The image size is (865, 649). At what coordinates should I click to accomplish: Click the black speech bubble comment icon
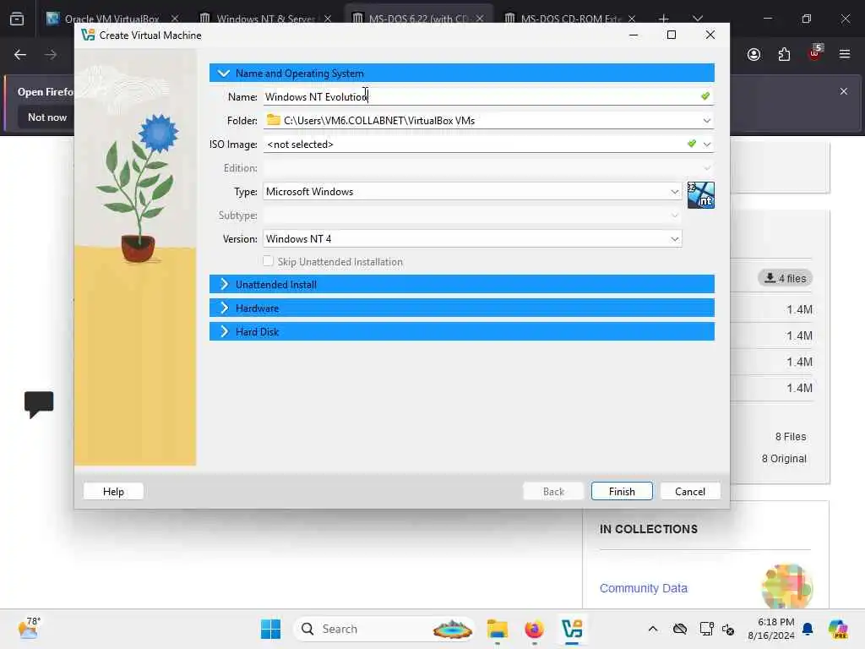click(39, 405)
